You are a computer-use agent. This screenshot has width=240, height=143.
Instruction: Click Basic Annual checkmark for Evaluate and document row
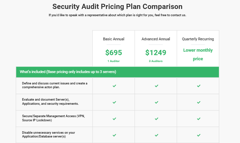point(114,102)
